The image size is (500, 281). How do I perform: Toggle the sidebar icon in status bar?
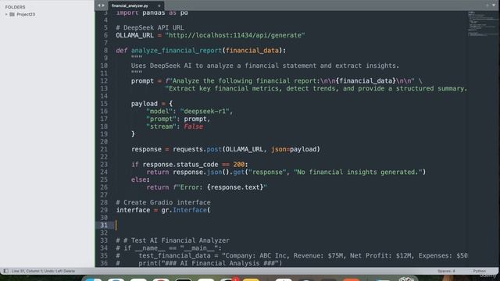tap(5, 271)
